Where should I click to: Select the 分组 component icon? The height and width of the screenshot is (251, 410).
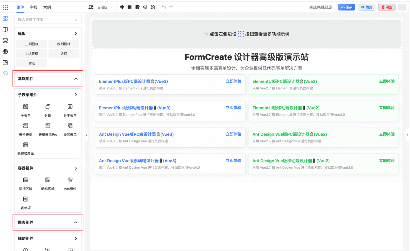click(48, 107)
